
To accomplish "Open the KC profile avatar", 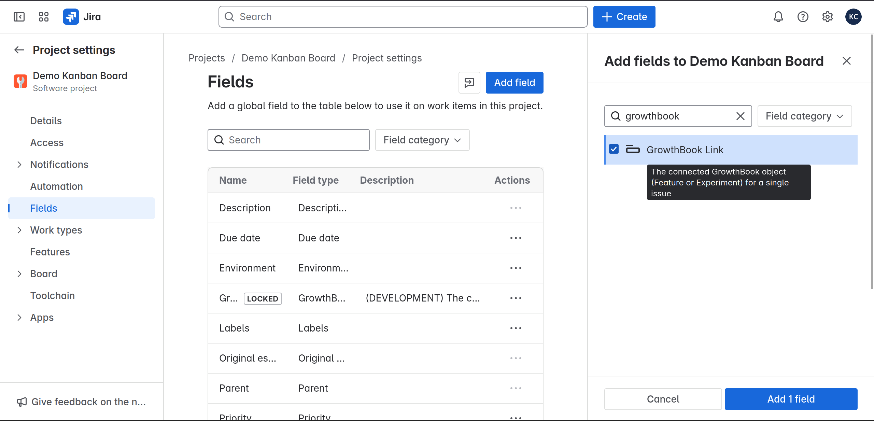I will click(854, 17).
